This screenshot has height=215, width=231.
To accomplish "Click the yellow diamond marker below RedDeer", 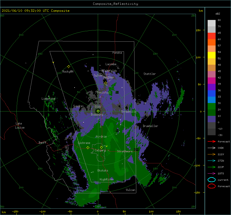I will pos(106,83).
